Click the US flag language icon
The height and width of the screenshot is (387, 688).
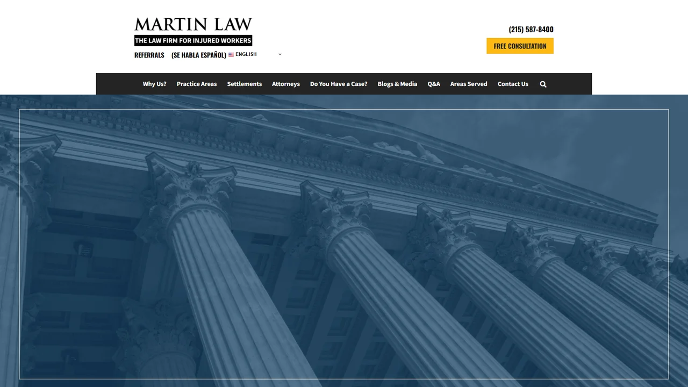pyautogui.click(x=231, y=54)
